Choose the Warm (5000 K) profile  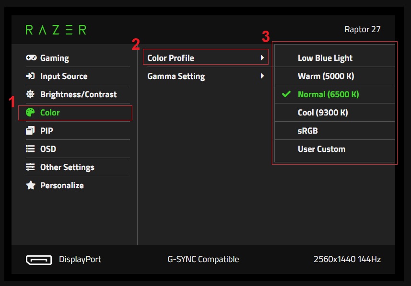click(334, 76)
